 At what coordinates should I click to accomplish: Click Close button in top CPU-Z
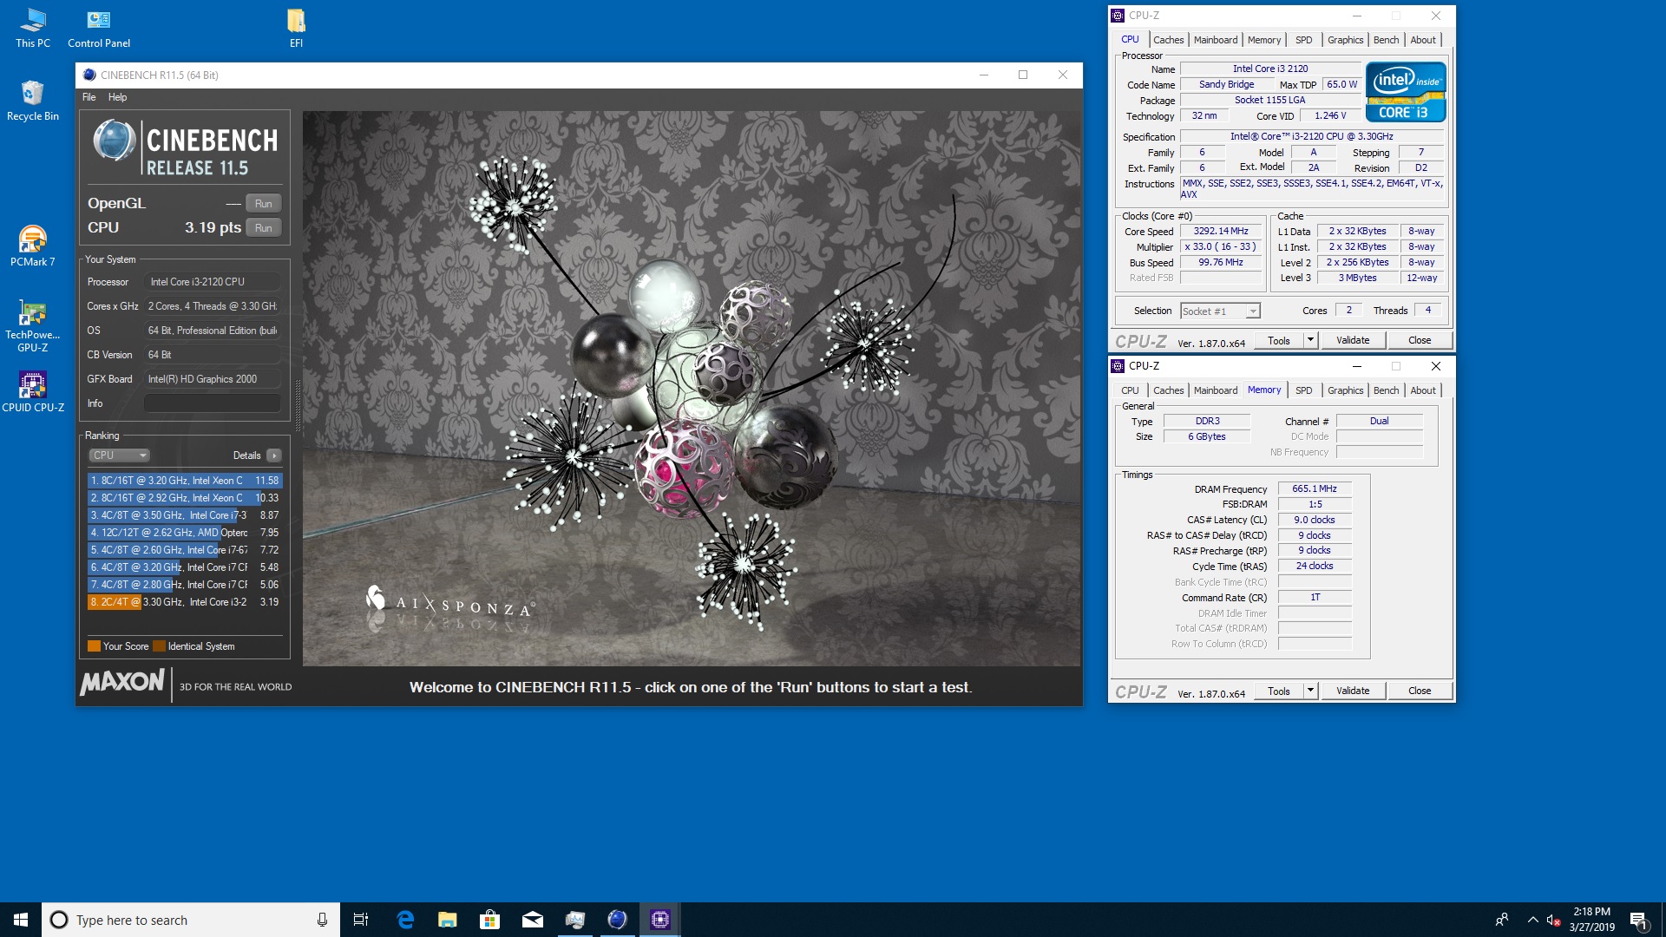(x=1420, y=341)
